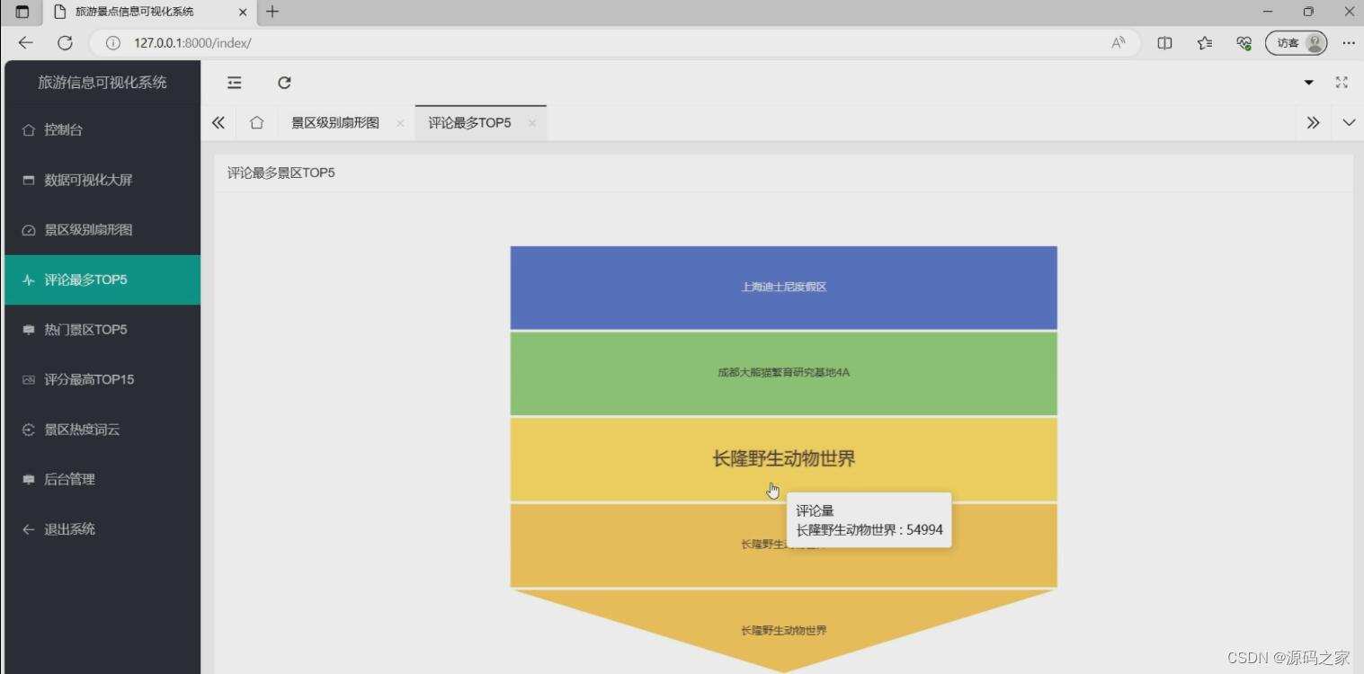Open browser settings ellipsis menu

(1348, 42)
